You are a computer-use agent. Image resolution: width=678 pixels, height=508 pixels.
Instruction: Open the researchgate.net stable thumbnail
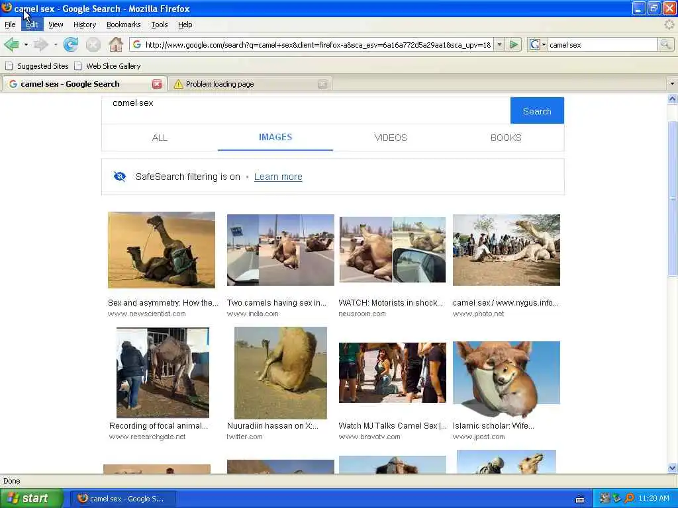point(163,372)
